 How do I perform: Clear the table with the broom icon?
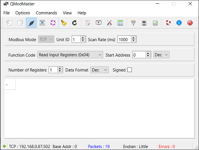[64, 23]
